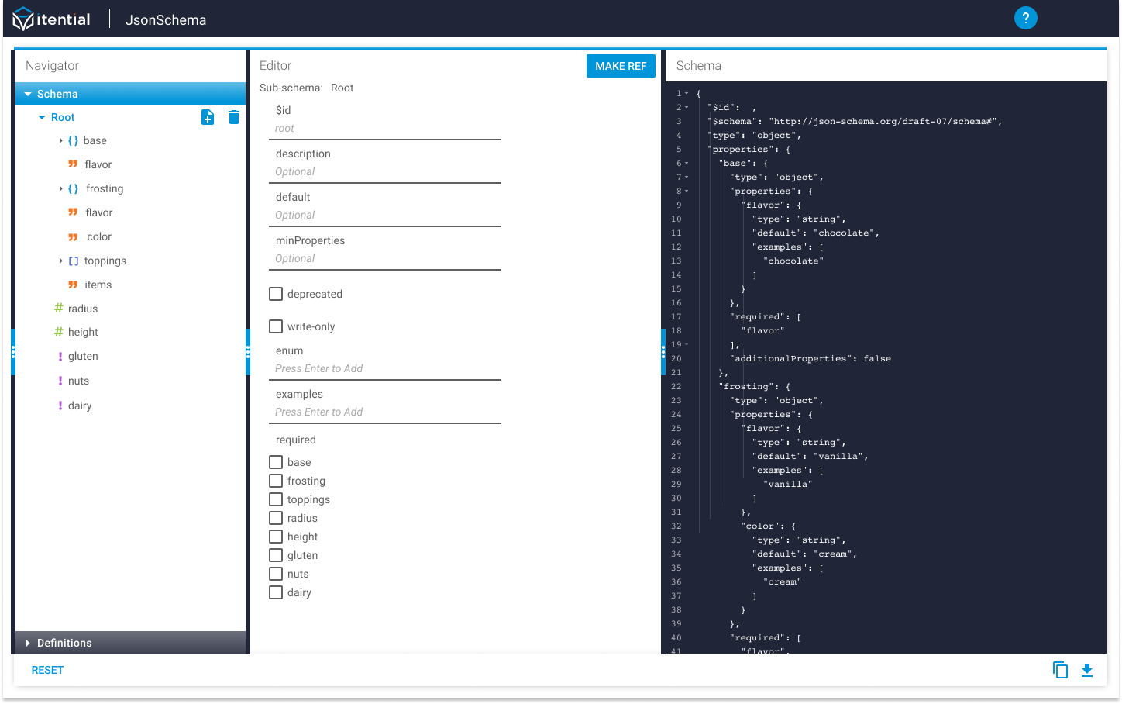Enable the write-only option
Screen dimensions: 1122x704
point(276,326)
